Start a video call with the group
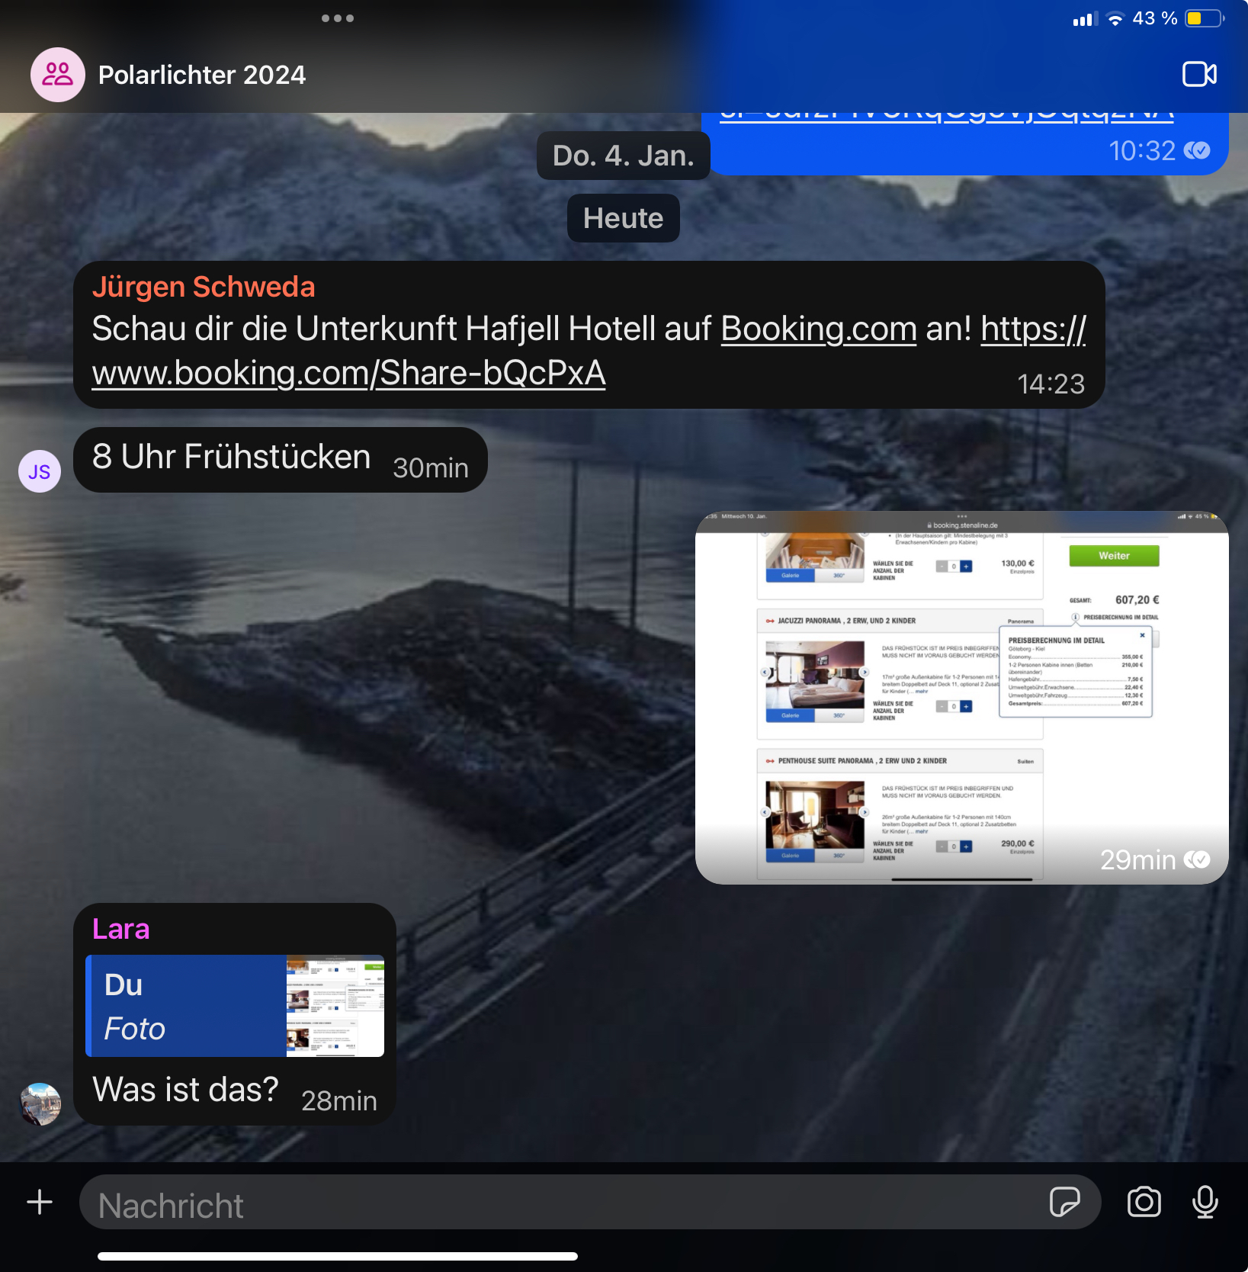Screen dimensions: 1248x1272 1198,75
